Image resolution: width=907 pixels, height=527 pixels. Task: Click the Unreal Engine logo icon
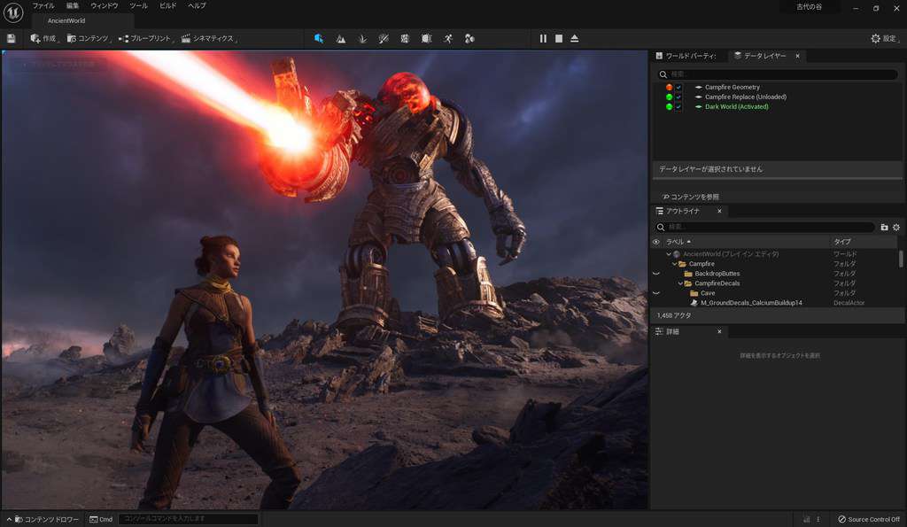12,12
